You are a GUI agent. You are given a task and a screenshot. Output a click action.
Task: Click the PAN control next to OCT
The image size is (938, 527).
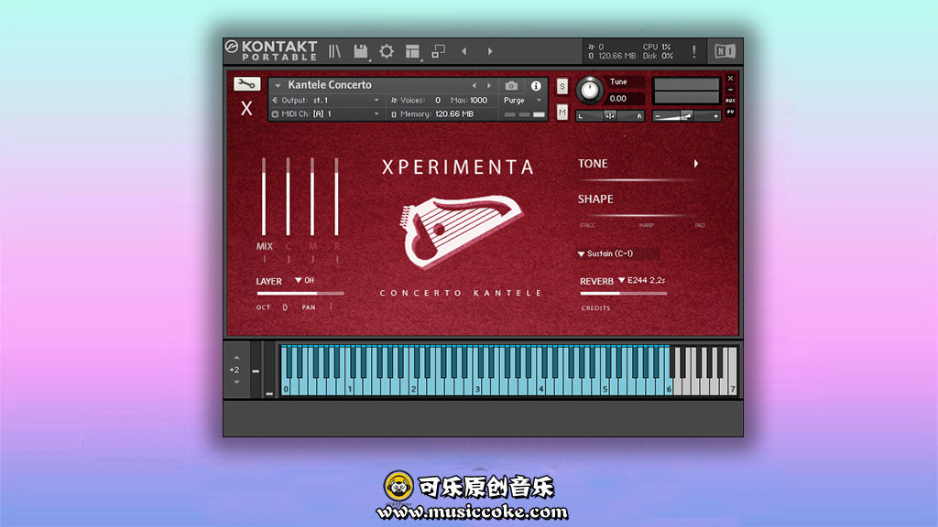[330, 307]
